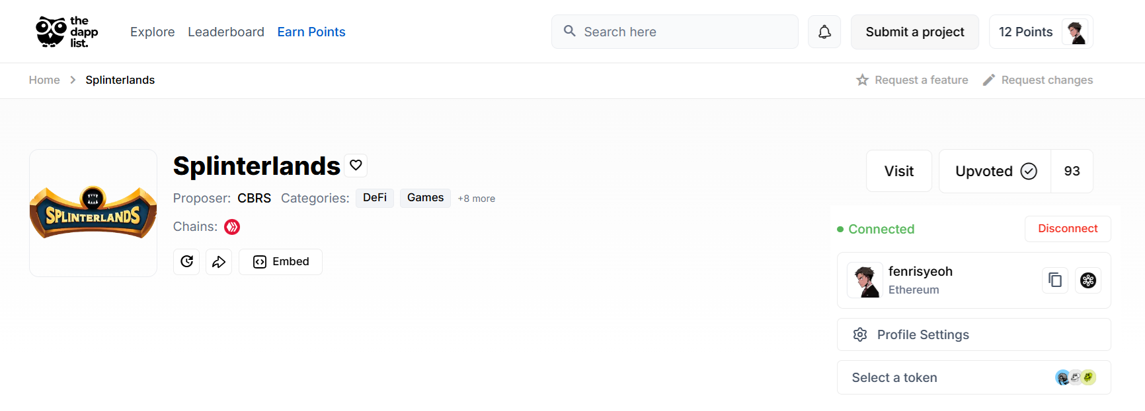1145x411 pixels.
Task: Open the Select a token dropdown
Action: coord(974,377)
